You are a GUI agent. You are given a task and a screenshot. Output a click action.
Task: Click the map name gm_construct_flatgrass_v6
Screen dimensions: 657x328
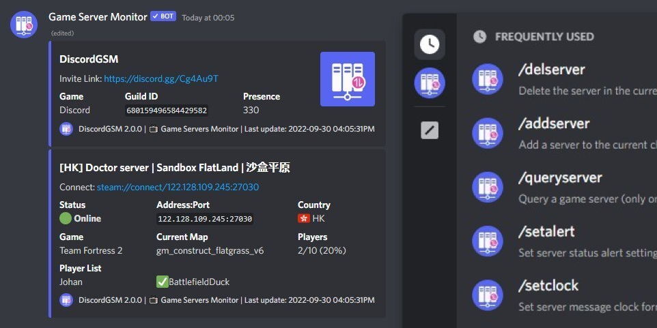click(x=210, y=251)
